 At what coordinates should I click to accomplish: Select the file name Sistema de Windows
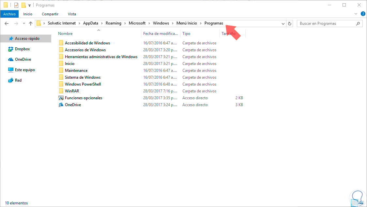[83, 77]
